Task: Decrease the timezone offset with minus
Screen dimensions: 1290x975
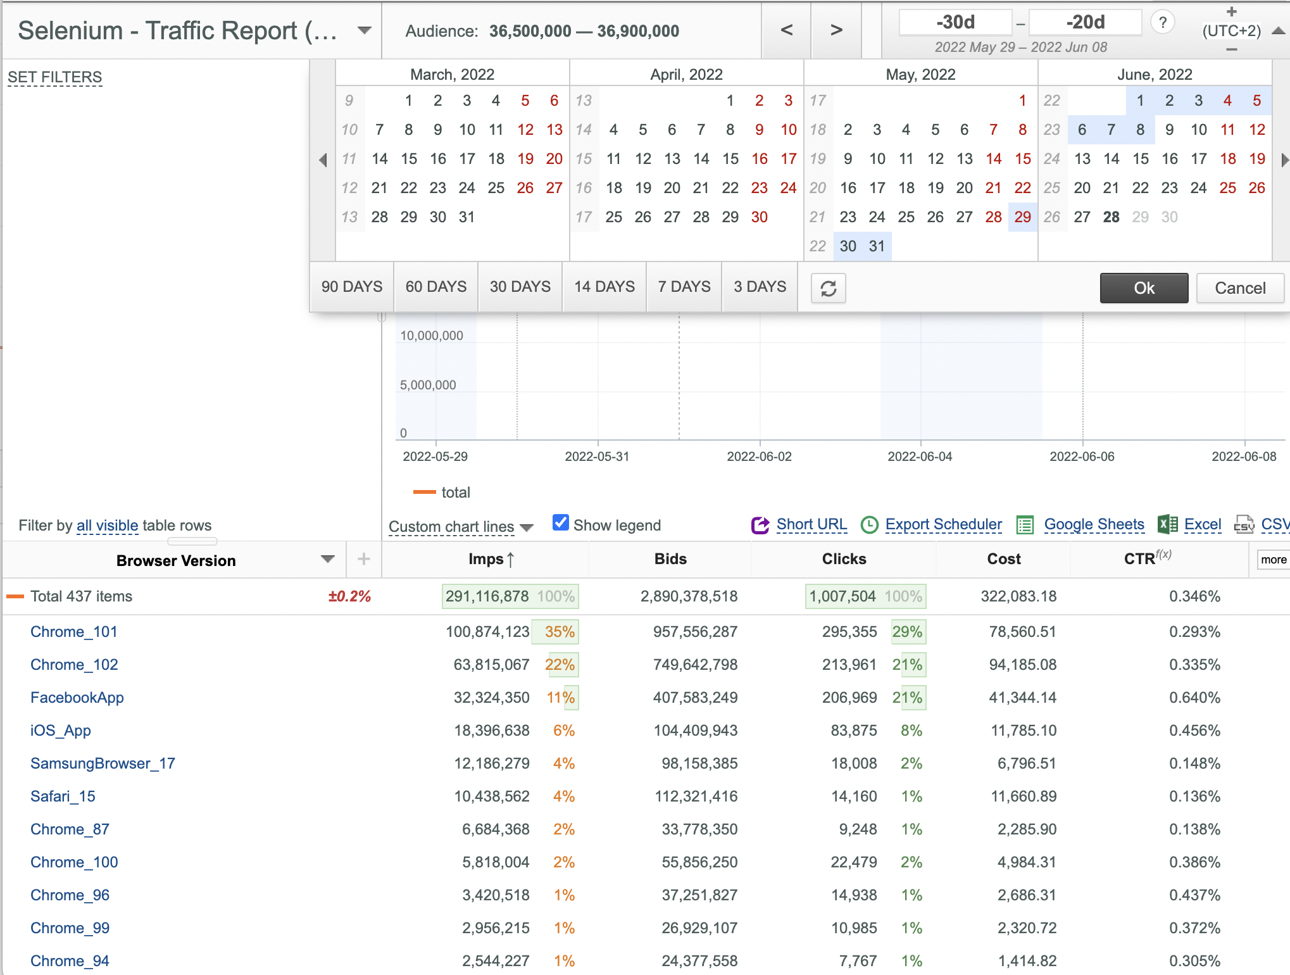Action: click(1231, 49)
